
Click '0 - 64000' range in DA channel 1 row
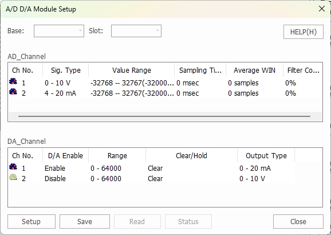tap(106, 168)
